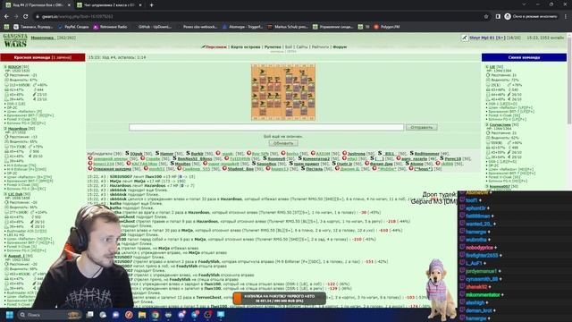Screen dimensions: 572x322
Task: Open a new browser tab
Action: pos(151,5)
